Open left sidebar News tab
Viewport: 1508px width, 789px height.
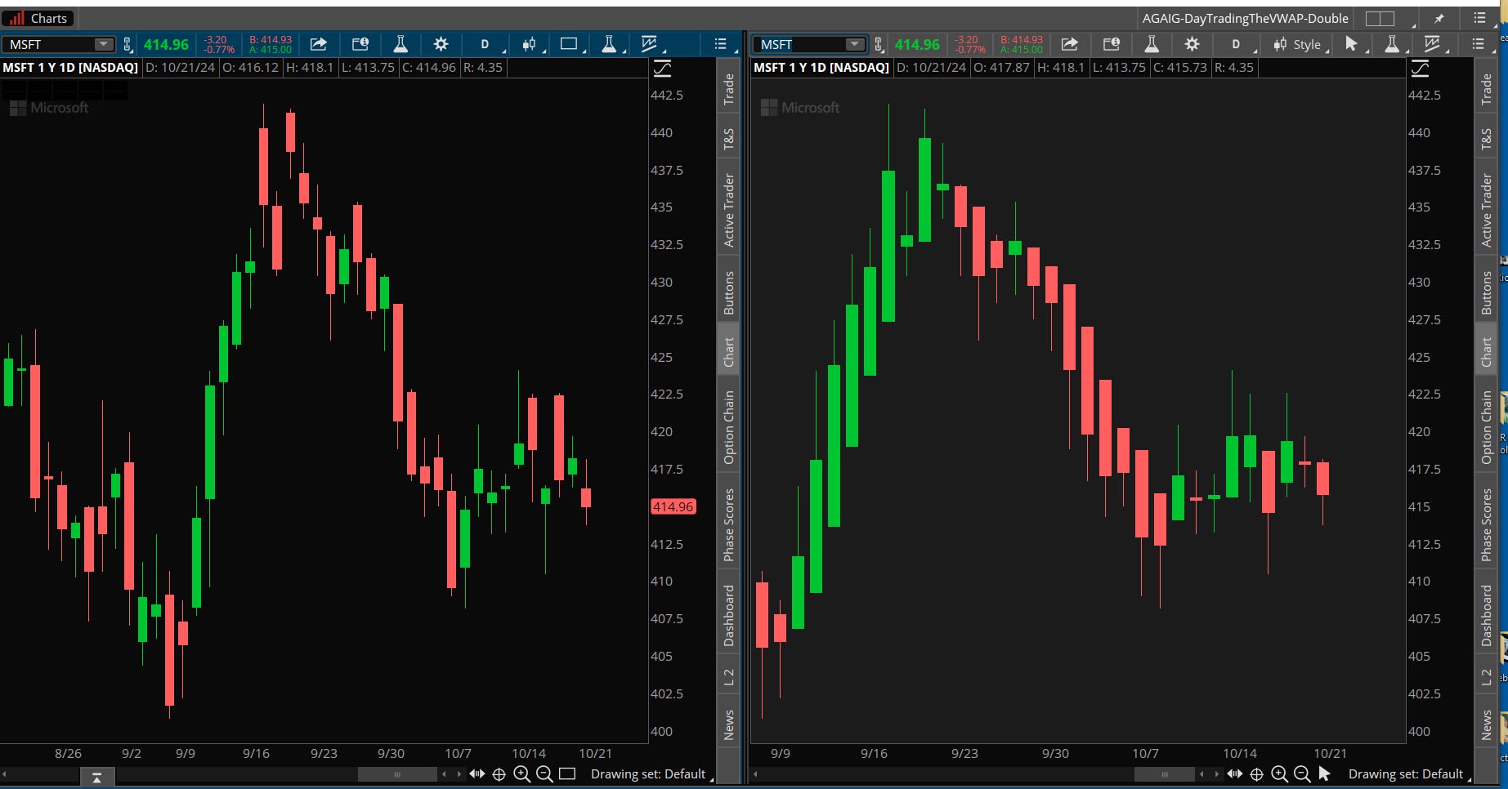pyautogui.click(x=728, y=724)
